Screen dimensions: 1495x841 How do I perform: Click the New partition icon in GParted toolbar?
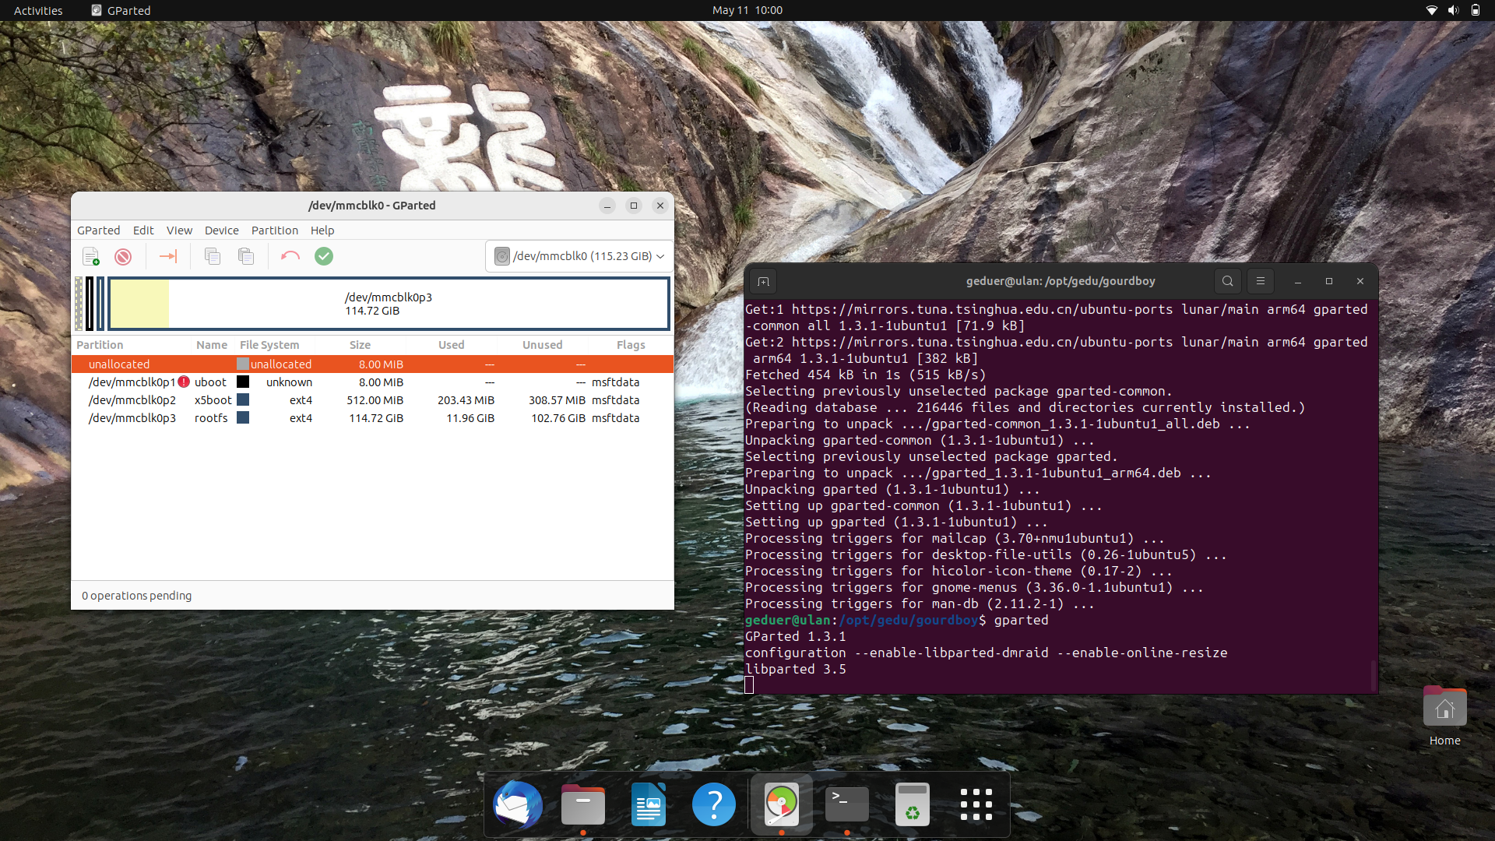click(x=90, y=256)
